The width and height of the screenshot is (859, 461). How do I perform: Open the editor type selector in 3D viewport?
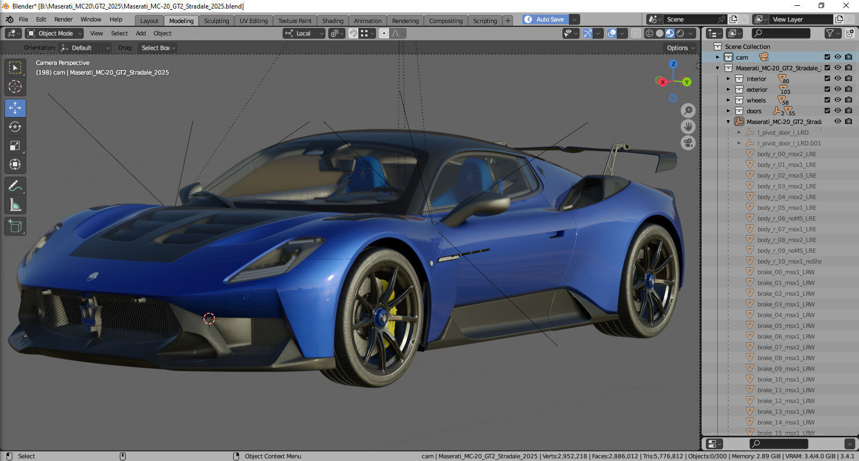(13, 33)
